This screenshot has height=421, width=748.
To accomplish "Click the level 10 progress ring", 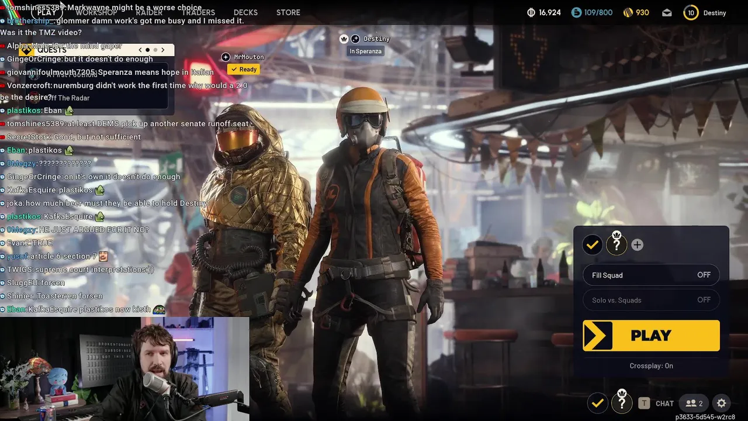I will pos(691,12).
